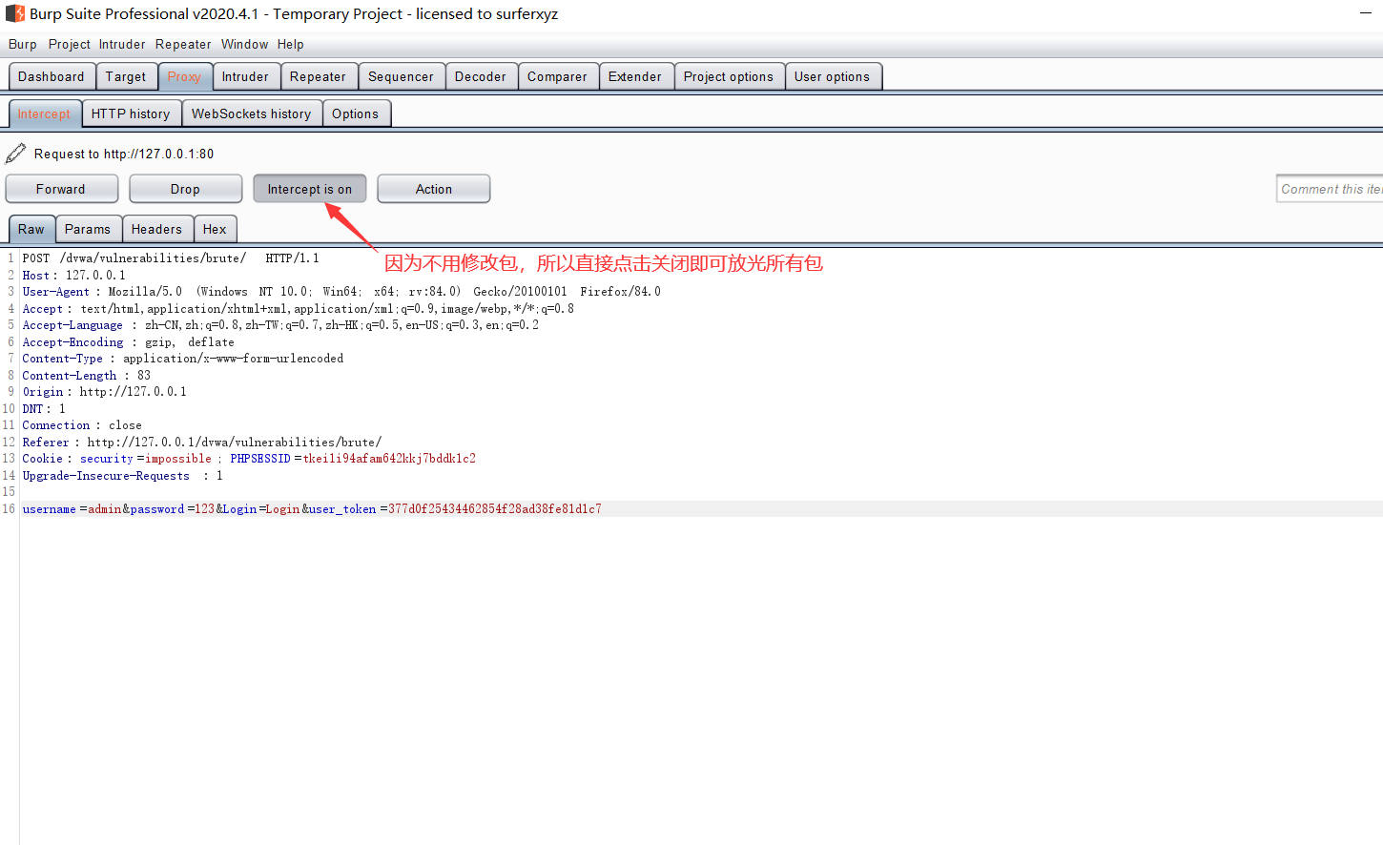Image resolution: width=1383 pixels, height=845 pixels.
Task: Open the Extender tab
Action: click(635, 76)
